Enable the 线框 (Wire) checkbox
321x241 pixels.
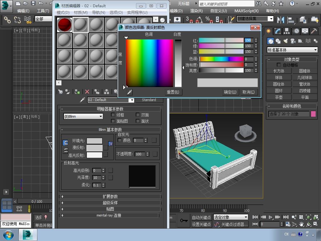click(x=113, y=115)
